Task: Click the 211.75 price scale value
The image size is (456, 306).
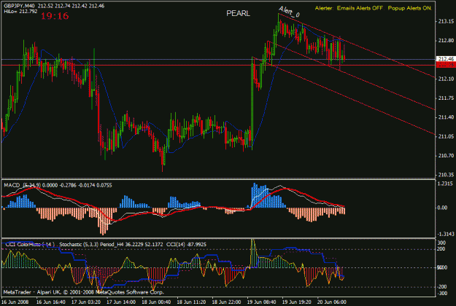Action: [x=446, y=98]
